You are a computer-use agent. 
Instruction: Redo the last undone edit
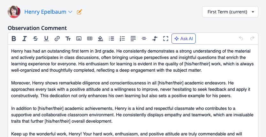(252, 38)
